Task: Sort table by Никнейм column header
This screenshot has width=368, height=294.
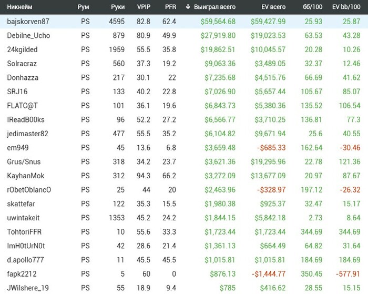Action: (x=20, y=7)
